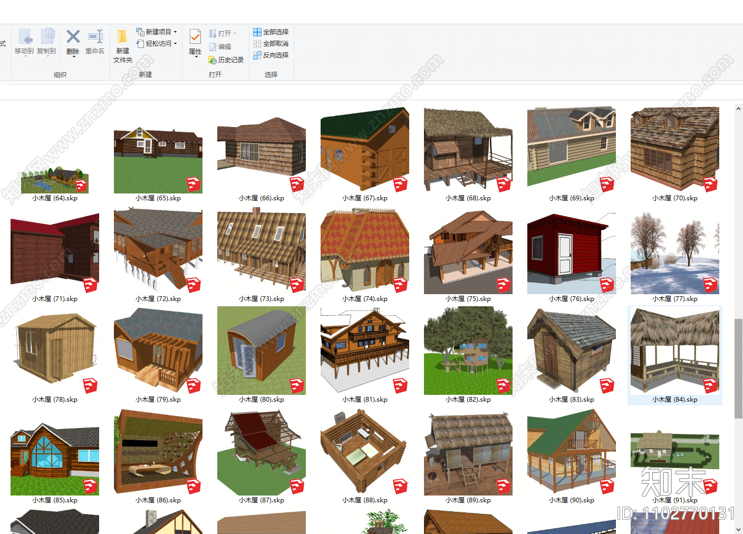Click the Rename (重命名) icon
743x534 pixels.
point(95,36)
